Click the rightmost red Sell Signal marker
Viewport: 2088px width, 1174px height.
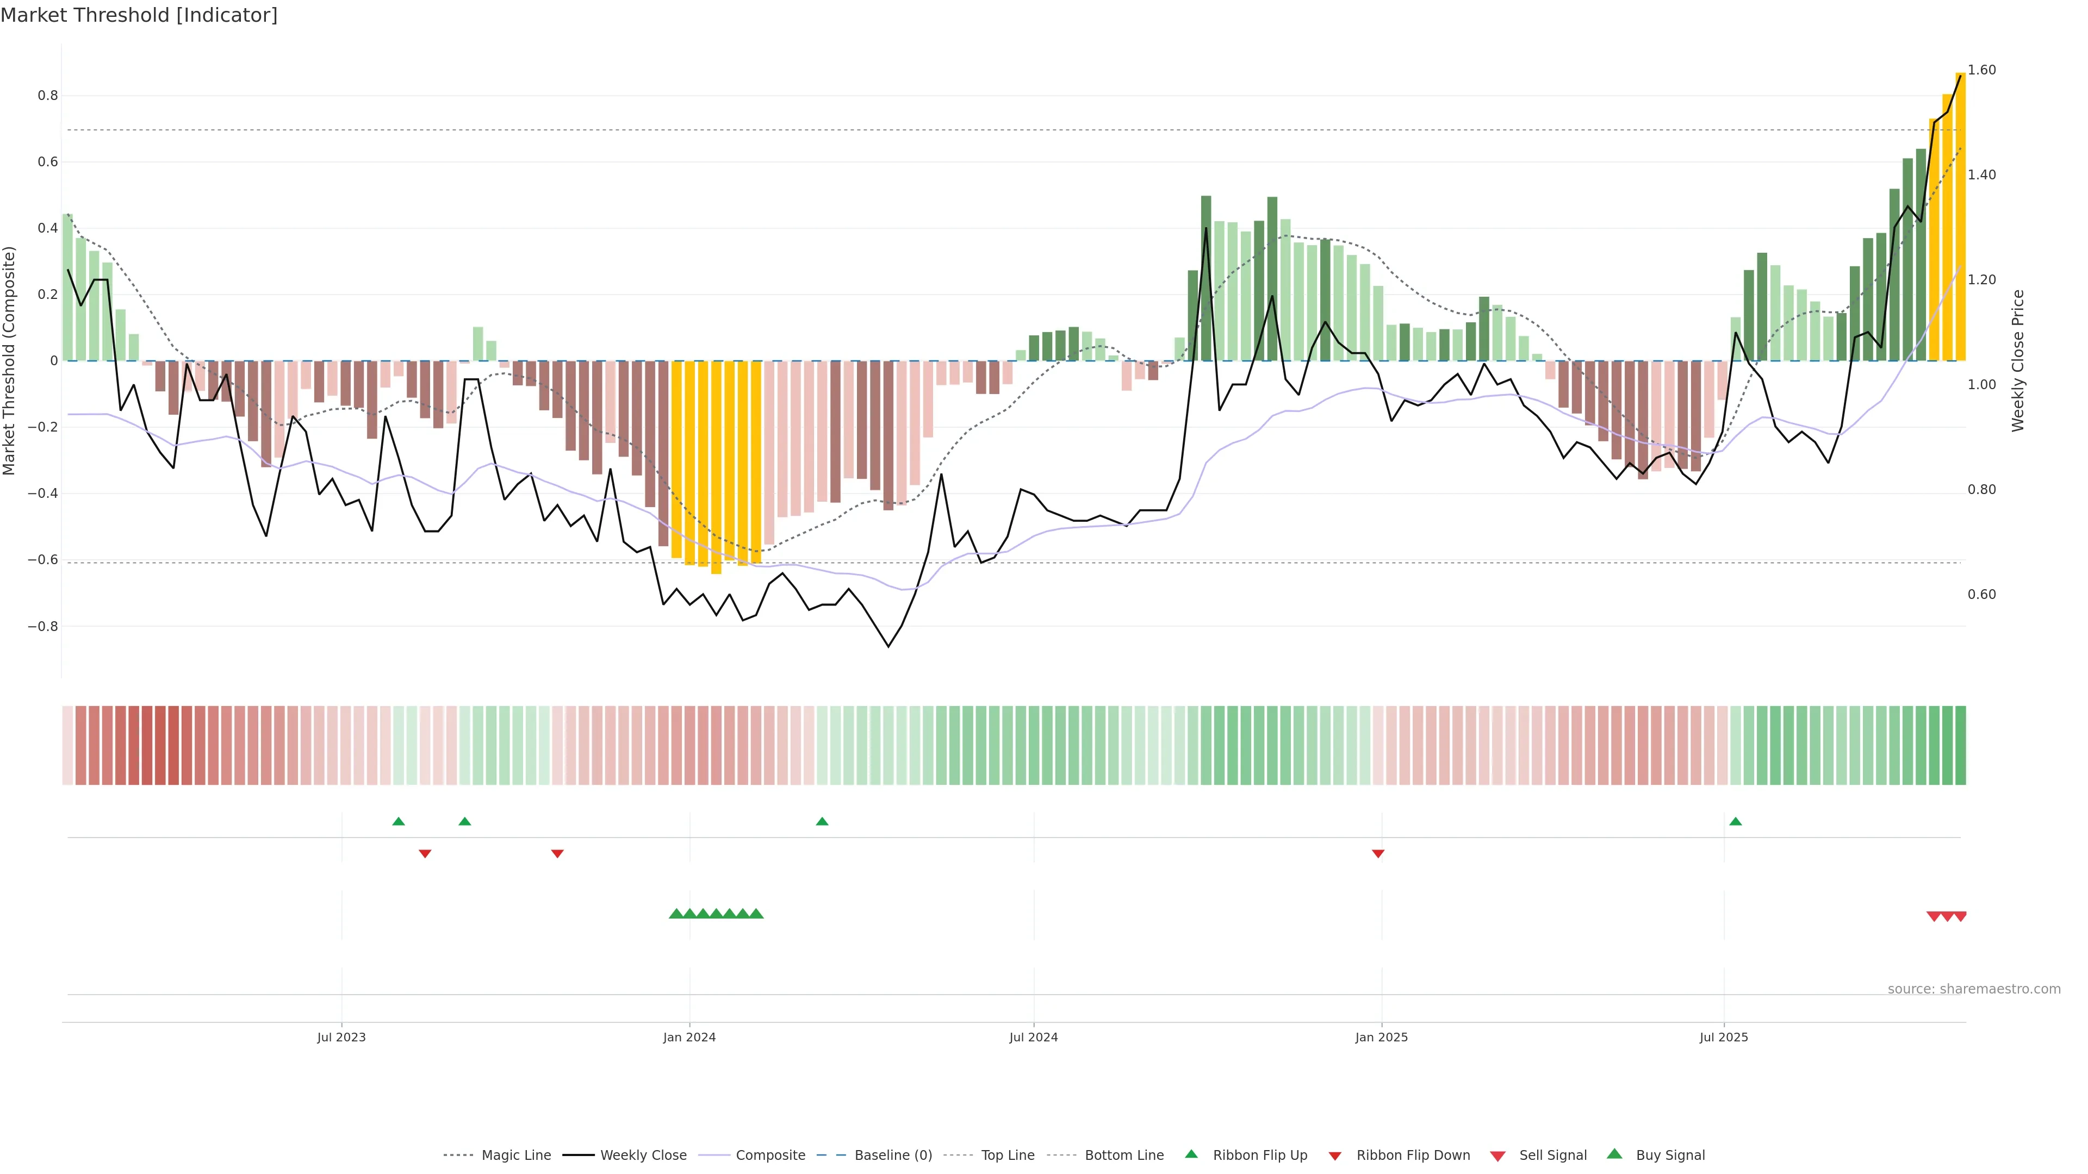coord(1960,916)
